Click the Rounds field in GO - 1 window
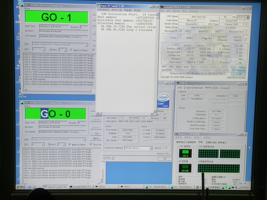This screenshot has width=267, height=200. coord(84,27)
